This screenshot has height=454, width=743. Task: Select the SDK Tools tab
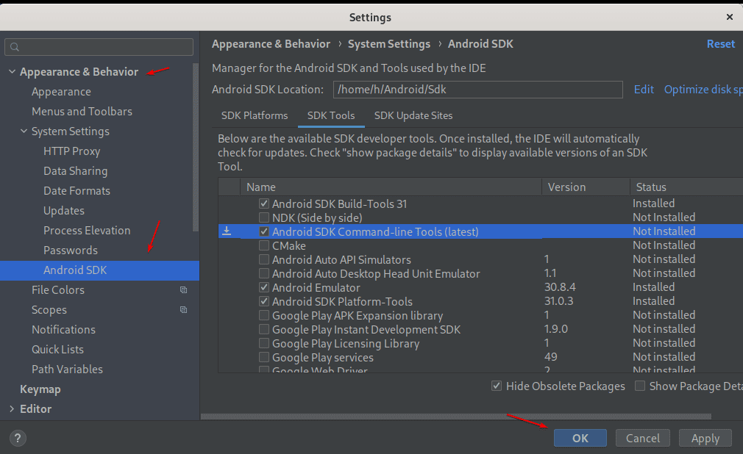(331, 115)
